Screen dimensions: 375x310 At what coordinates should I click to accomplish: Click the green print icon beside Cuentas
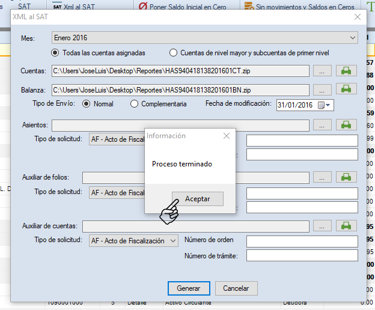(x=346, y=71)
